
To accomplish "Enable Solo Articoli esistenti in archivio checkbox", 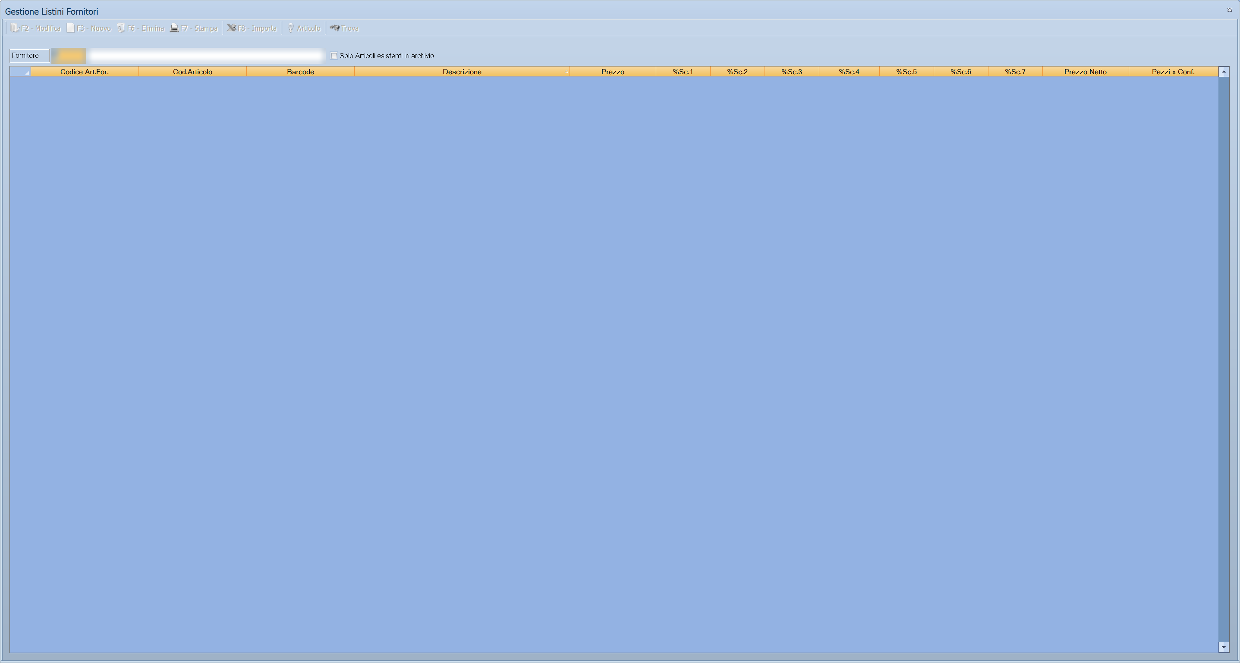I will [334, 56].
